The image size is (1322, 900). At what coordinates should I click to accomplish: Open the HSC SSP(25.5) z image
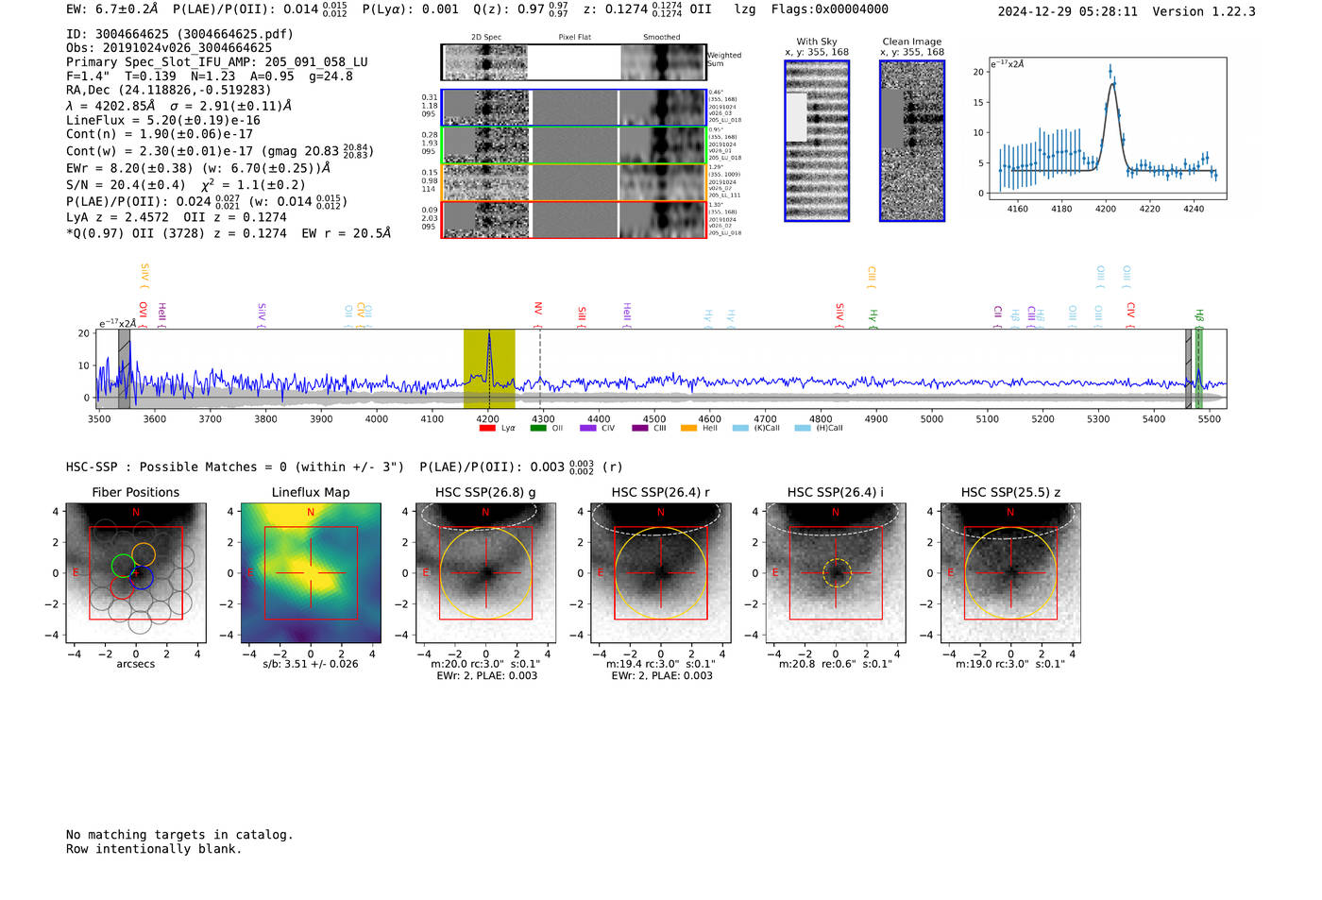(1010, 573)
